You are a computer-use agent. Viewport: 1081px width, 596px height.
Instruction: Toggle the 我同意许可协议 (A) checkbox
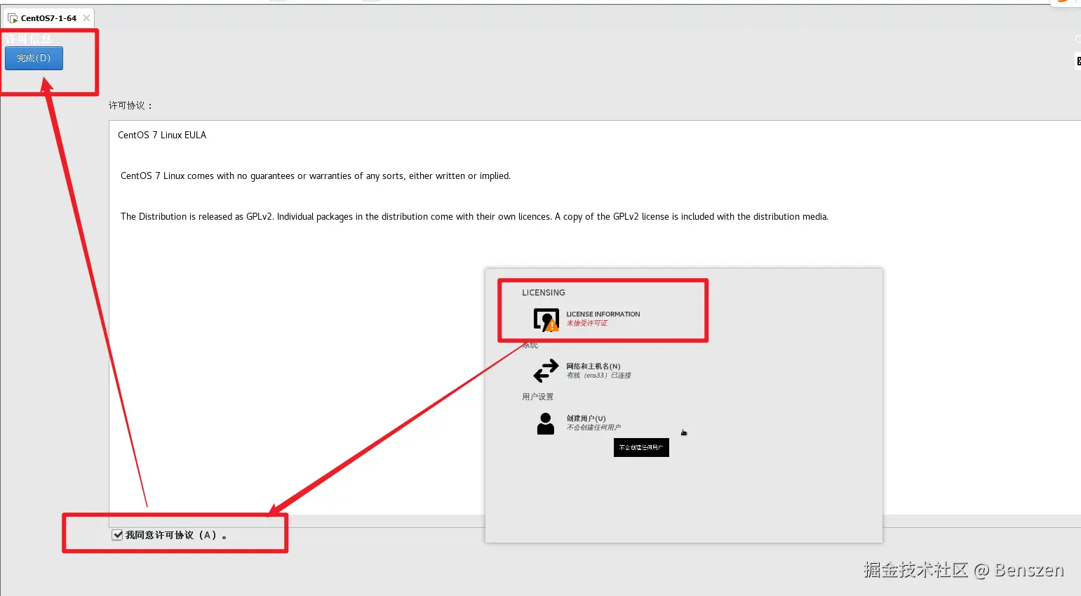click(x=118, y=535)
